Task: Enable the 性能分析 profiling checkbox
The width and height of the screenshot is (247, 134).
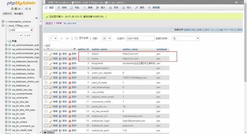Action: tap(172, 30)
